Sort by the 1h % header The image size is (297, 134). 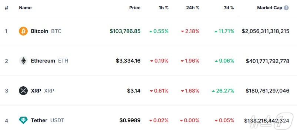[x=164, y=8]
